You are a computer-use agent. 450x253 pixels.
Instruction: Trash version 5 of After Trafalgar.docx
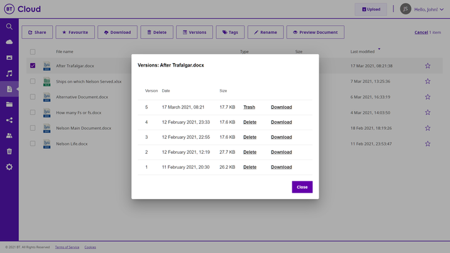coord(249,107)
